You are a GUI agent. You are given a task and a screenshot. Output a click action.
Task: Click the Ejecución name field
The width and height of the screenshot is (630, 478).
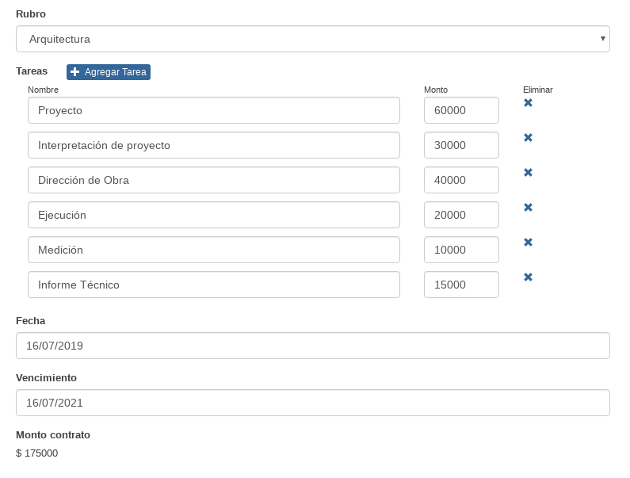coord(213,215)
